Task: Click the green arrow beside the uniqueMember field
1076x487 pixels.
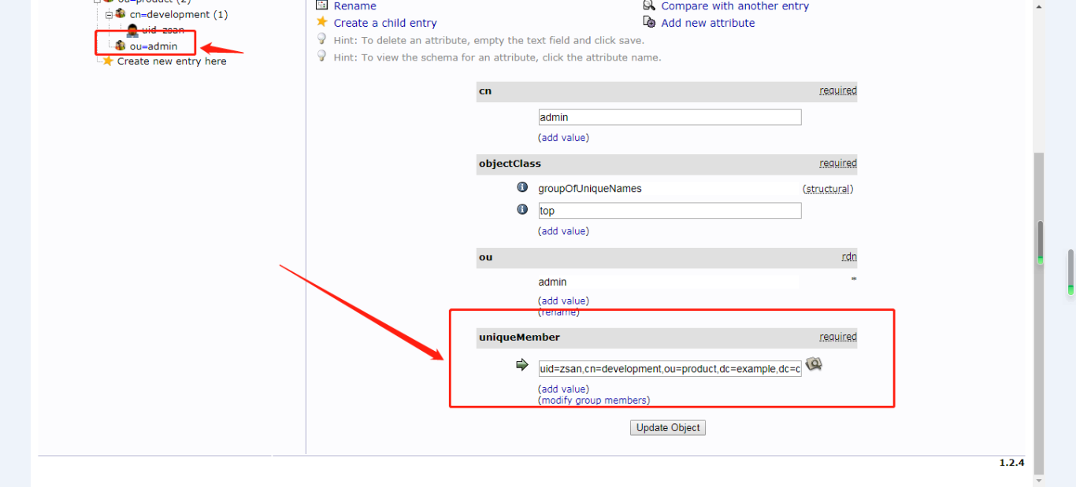Action: (521, 364)
